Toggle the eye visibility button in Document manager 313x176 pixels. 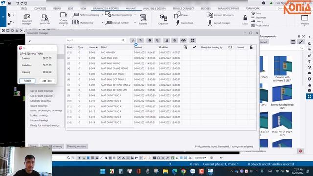[x=183, y=40]
